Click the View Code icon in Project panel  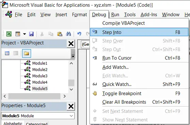tap(7, 53)
